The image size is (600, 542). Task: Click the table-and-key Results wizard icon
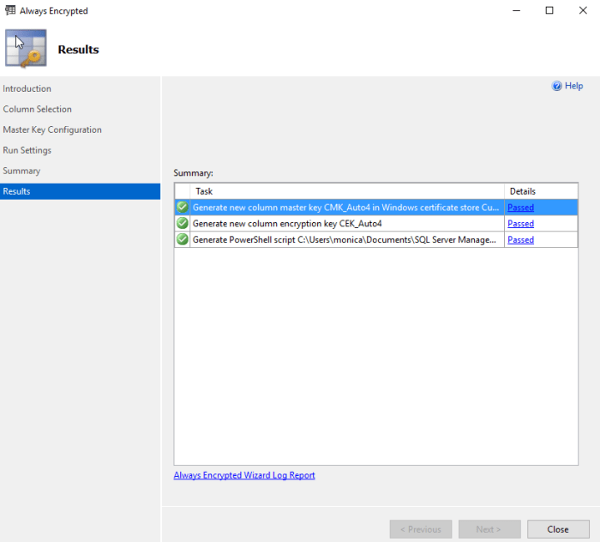(26, 49)
